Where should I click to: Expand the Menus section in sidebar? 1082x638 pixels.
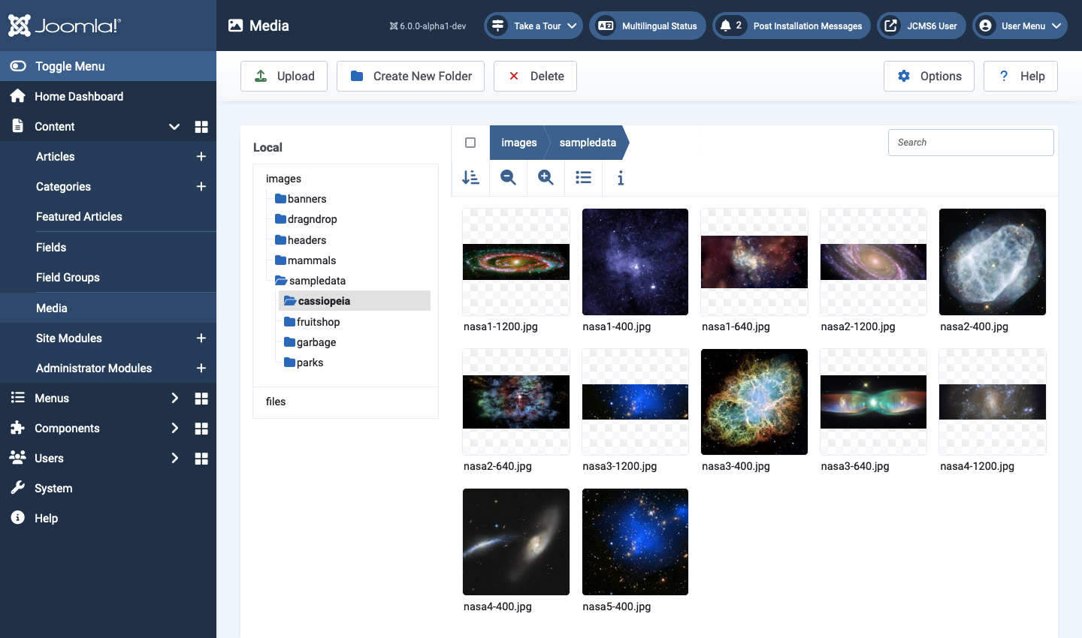[174, 398]
